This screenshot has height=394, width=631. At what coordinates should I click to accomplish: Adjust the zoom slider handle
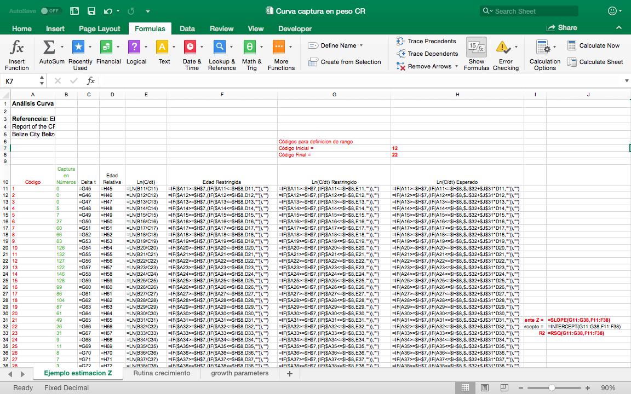point(552,387)
